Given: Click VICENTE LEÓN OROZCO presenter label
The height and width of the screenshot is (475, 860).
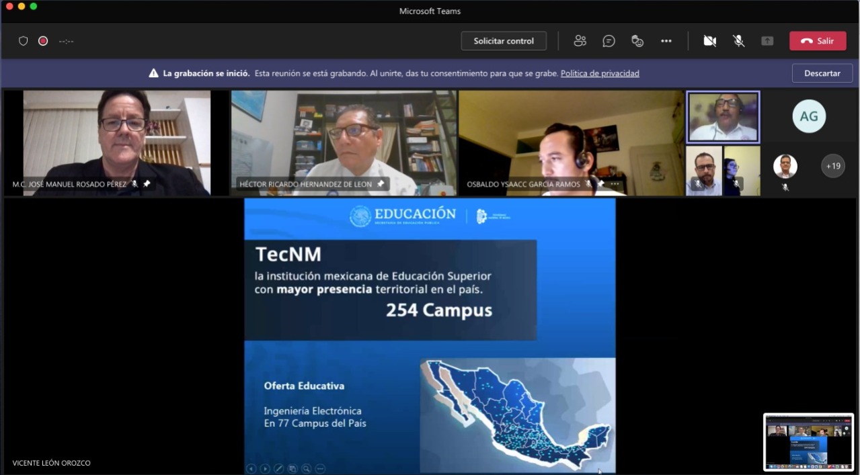Looking at the screenshot, I should point(51,463).
